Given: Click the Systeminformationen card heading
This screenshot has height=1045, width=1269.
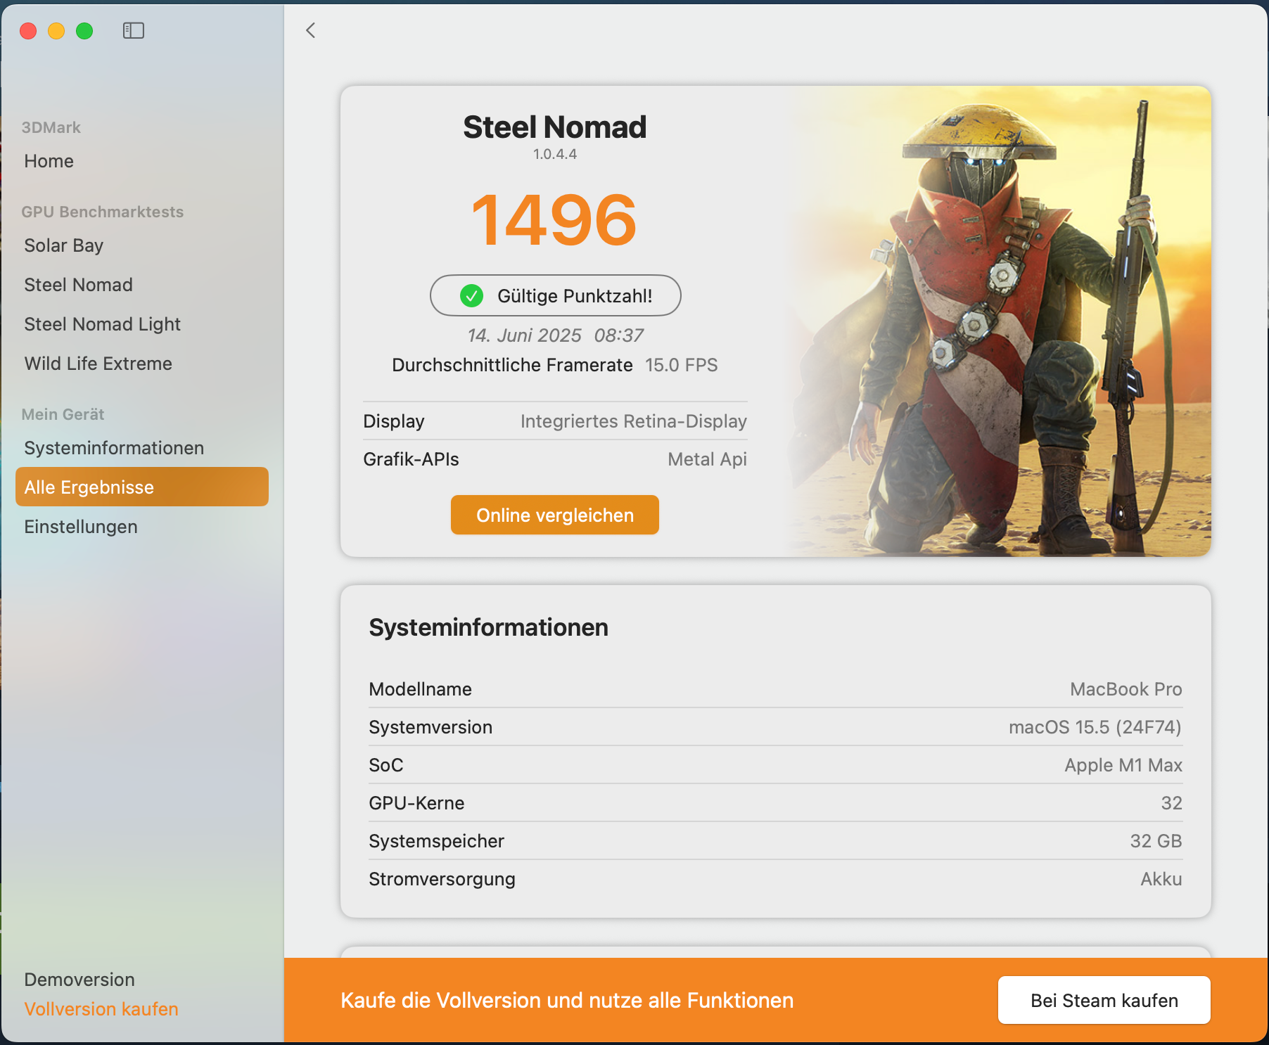Looking at the screenshot, I should pyautogui.click(x=489, y=627).
